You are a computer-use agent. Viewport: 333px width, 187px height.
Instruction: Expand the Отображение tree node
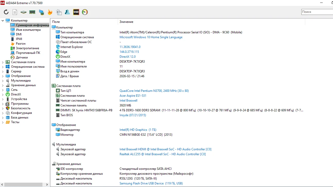[x=3, y=76]
